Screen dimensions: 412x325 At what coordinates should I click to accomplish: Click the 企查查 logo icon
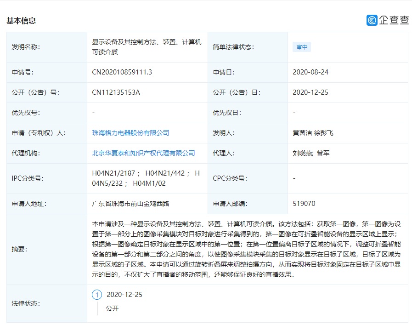(372, 20)
